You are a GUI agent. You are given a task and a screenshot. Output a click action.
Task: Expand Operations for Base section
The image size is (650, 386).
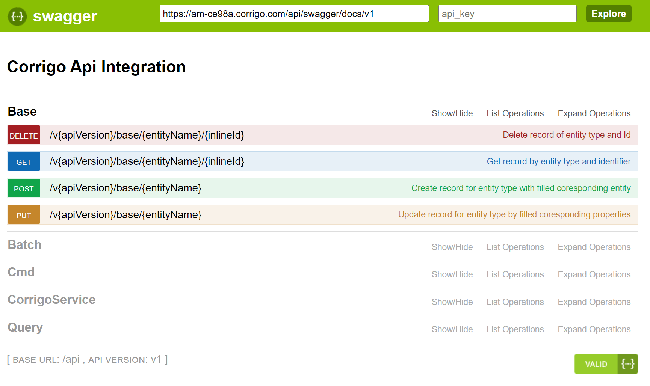pos(594,113)
